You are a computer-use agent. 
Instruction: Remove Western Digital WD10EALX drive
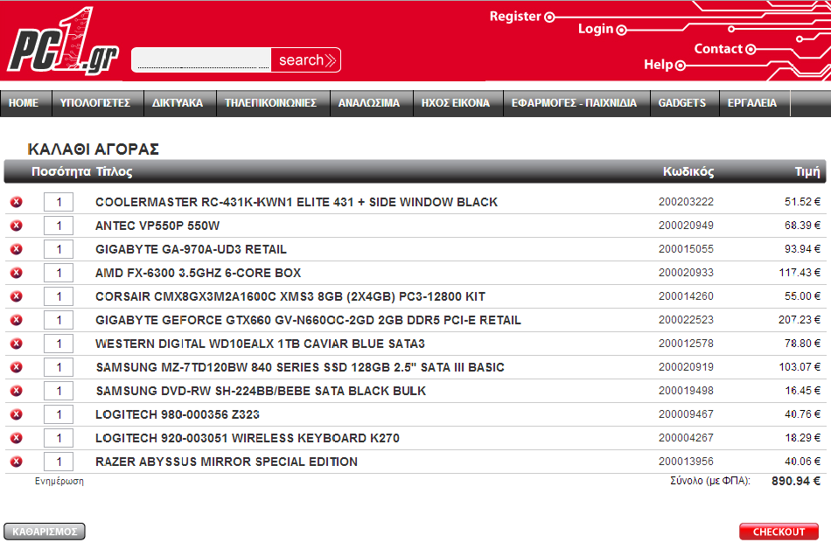pos(17,344)
